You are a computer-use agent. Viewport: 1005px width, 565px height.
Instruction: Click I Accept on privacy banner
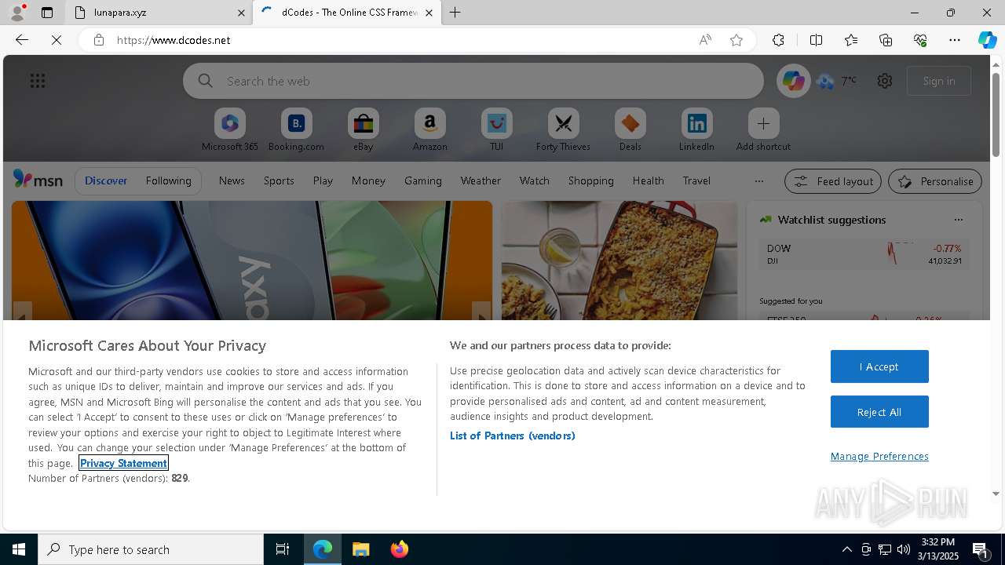879,366
